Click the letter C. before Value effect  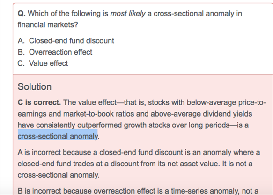pos(21,63)
